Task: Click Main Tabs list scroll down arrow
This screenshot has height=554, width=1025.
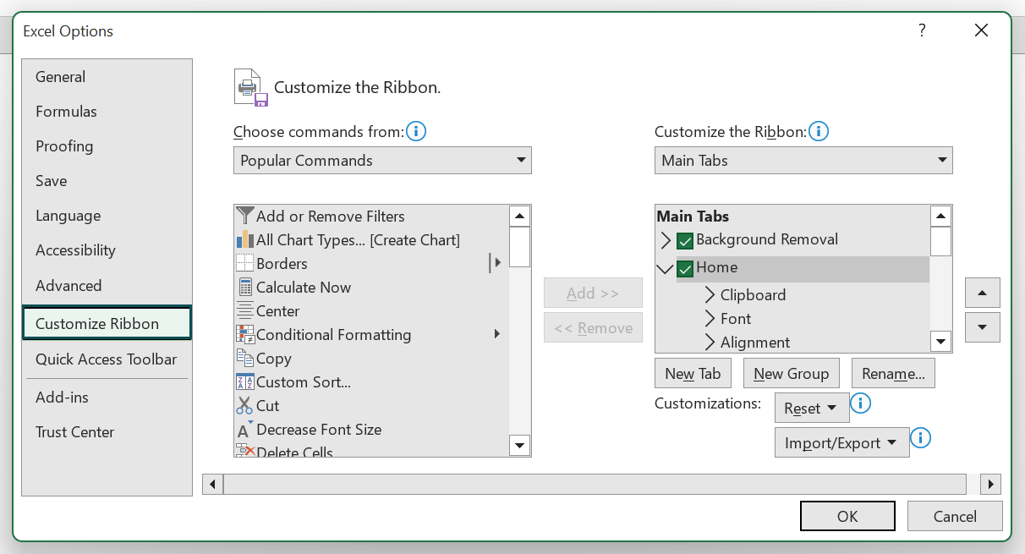Action: [x=941, y=342]
